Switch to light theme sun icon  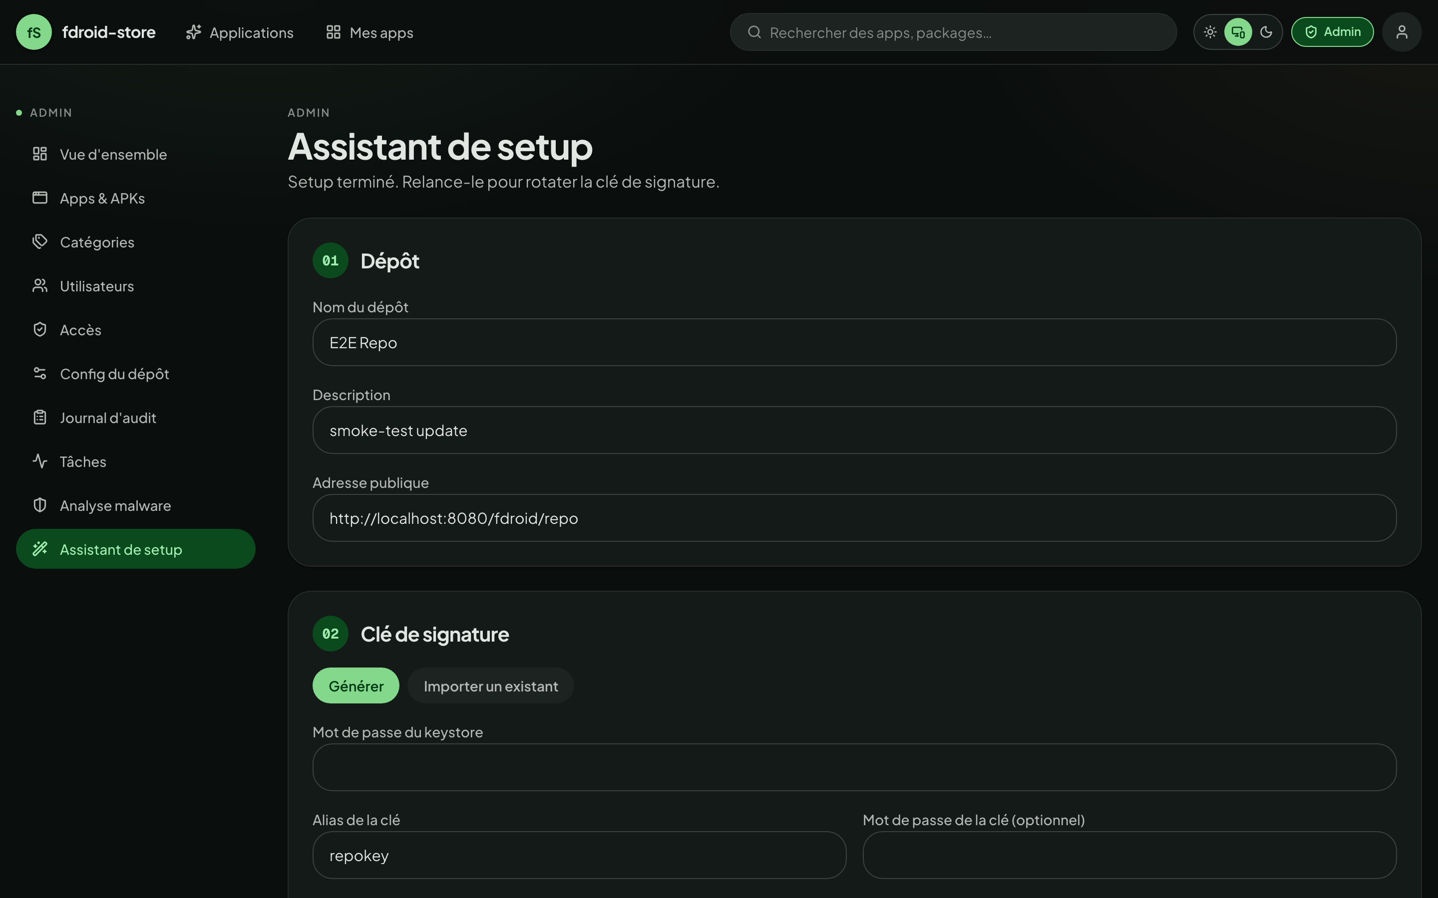(1210, 32)
